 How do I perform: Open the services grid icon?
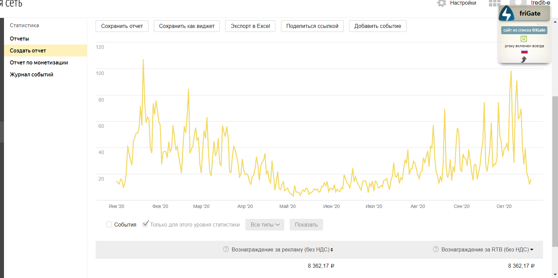point(494,3)
